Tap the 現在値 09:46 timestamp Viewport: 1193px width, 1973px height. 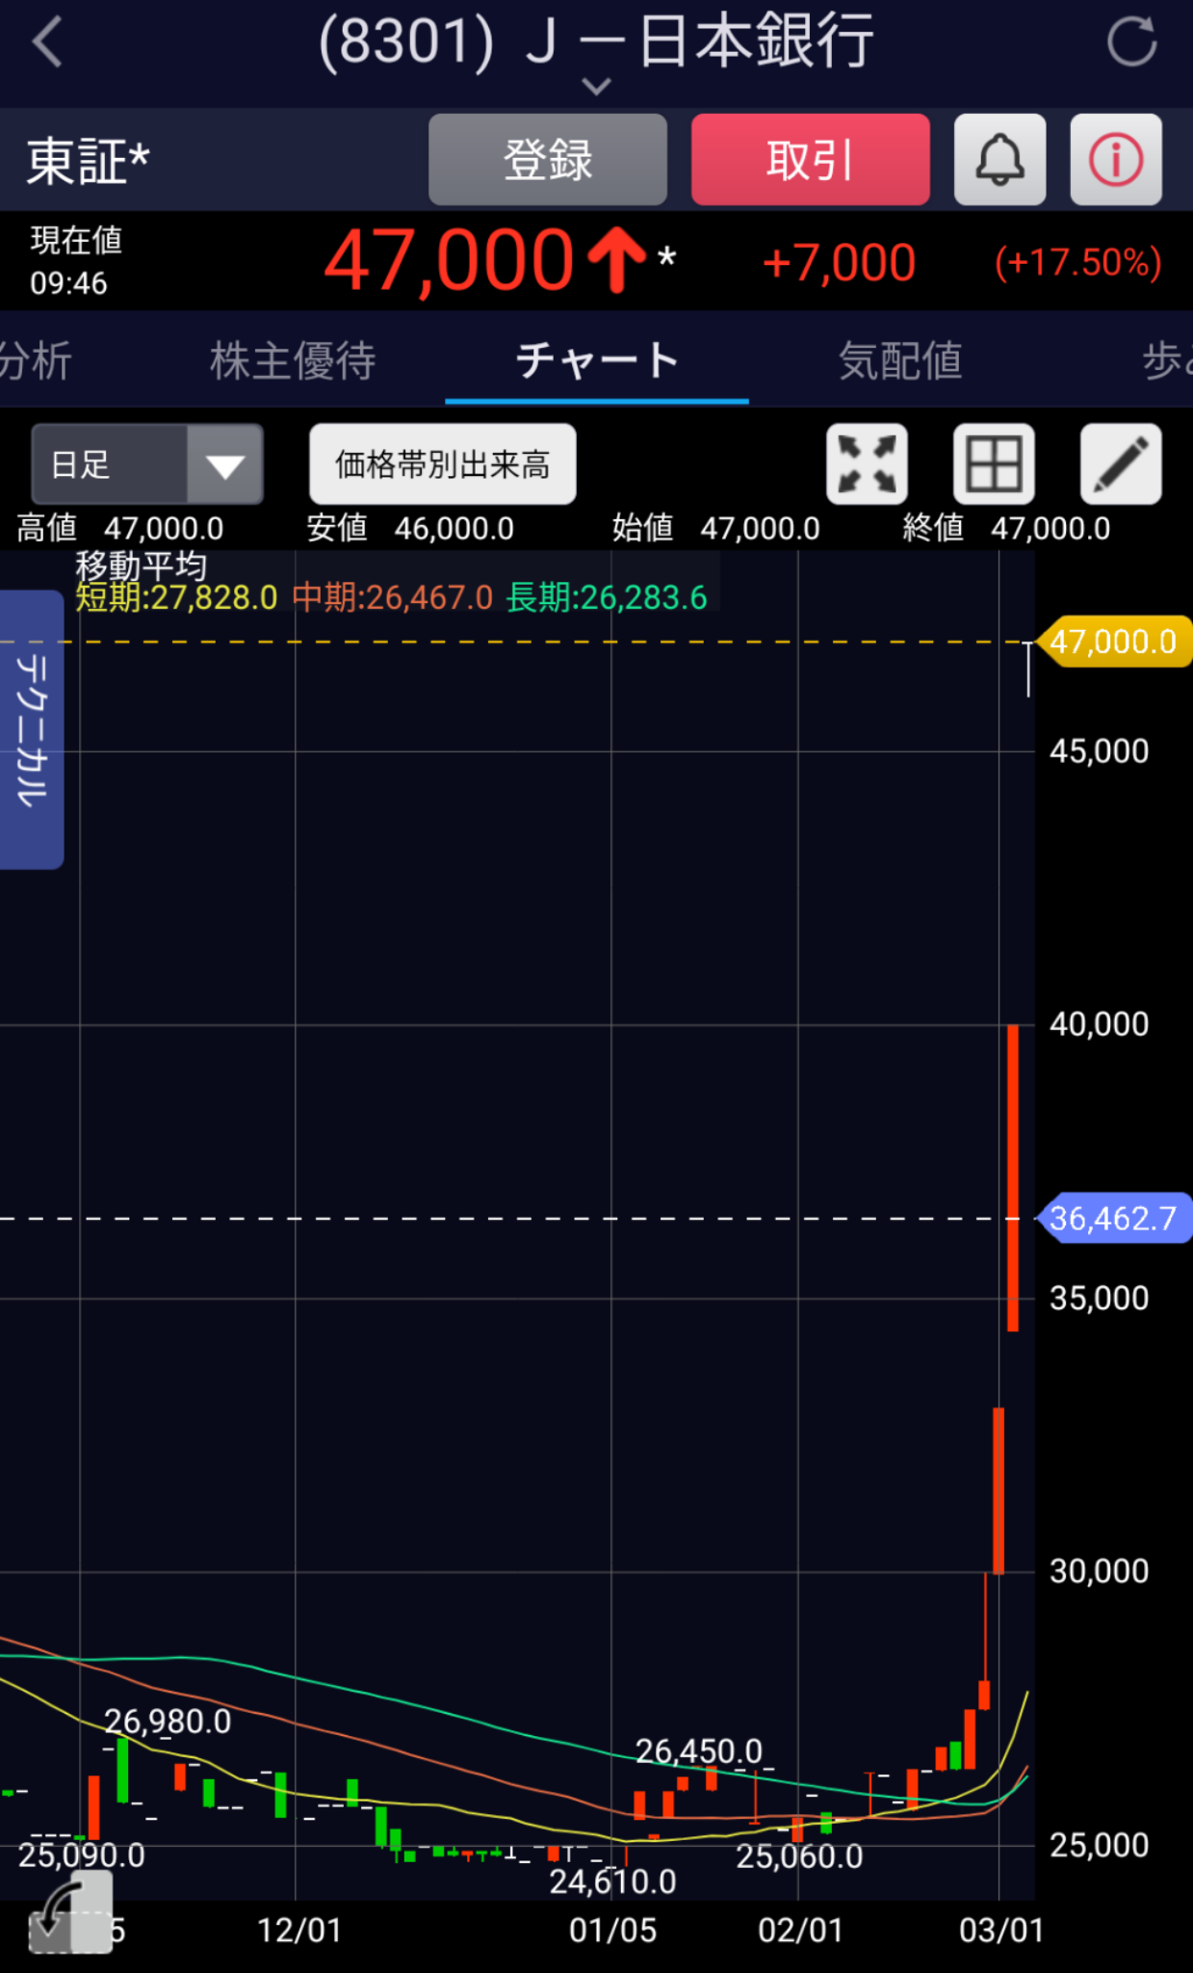pos(76,261)
